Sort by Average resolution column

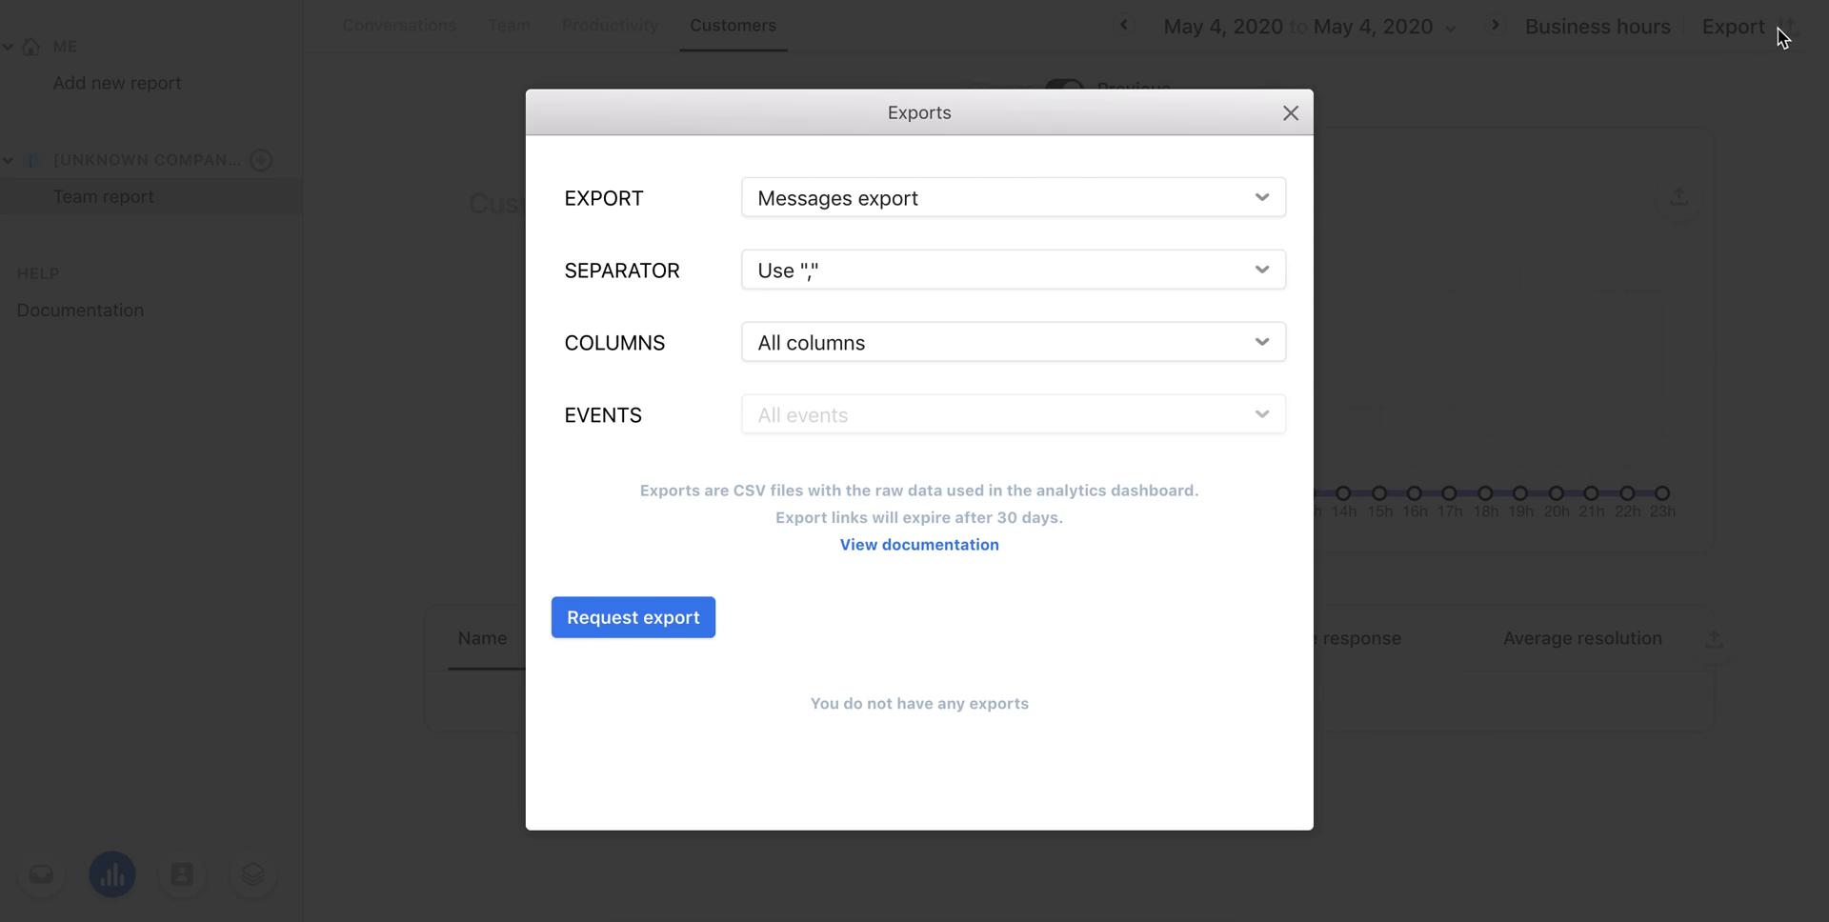1582,638
